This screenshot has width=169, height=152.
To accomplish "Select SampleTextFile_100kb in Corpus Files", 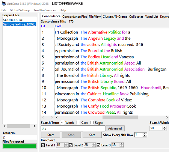I will (x=20, y=24).
